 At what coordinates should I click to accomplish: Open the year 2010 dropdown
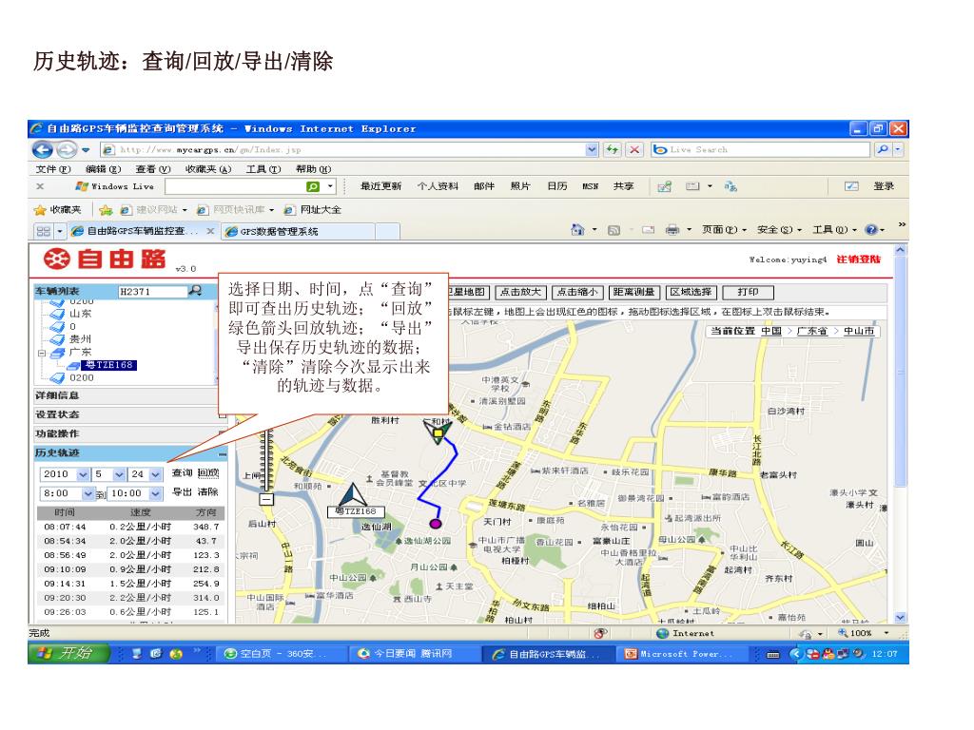coord(83,474)
